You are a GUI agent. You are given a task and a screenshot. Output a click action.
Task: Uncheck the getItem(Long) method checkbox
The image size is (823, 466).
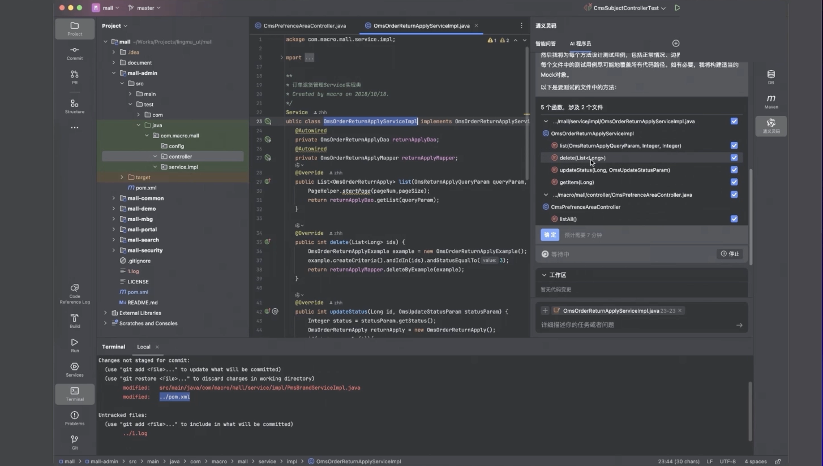734,182
